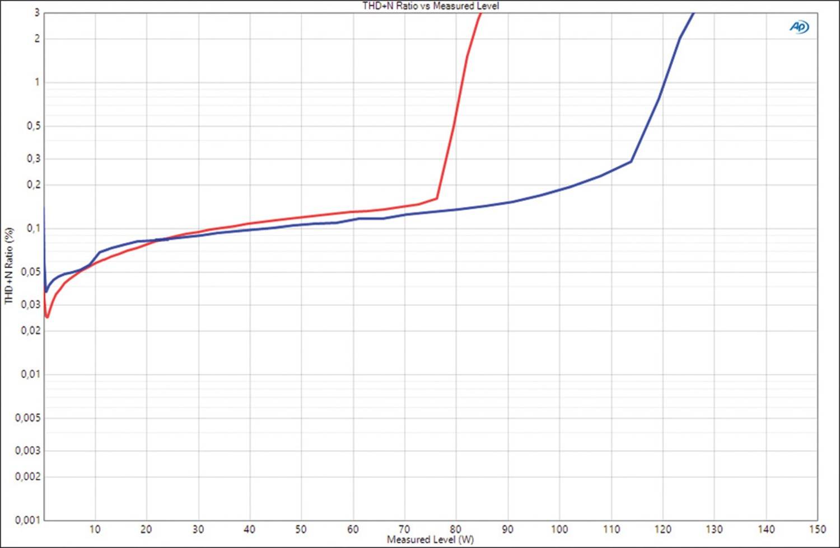This screenshot has height=548, width=840.
Task: Select the X-axis value 50
Action: point(301,529)
